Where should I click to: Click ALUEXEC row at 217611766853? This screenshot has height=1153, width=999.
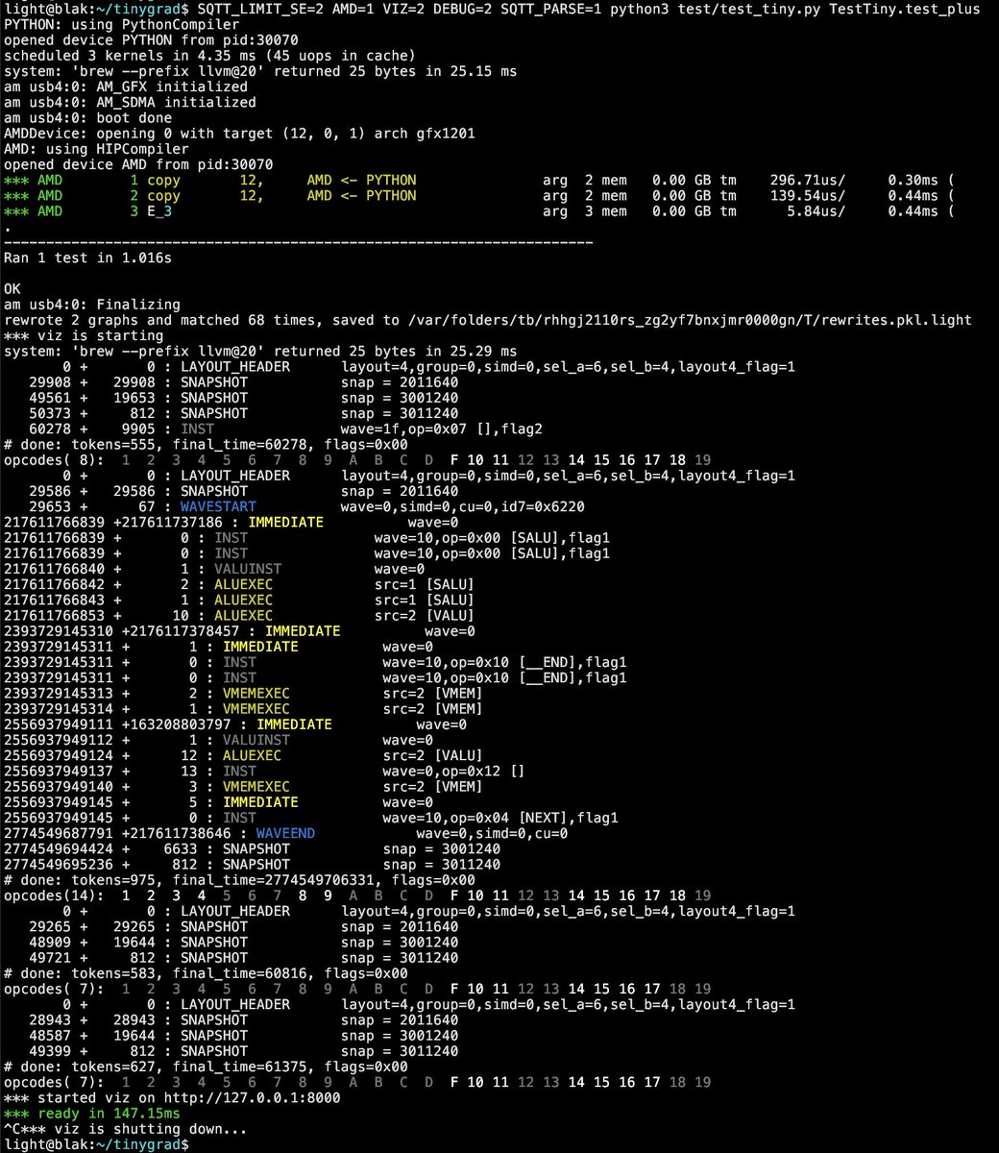pyautogui.click(x=239, y=615)
